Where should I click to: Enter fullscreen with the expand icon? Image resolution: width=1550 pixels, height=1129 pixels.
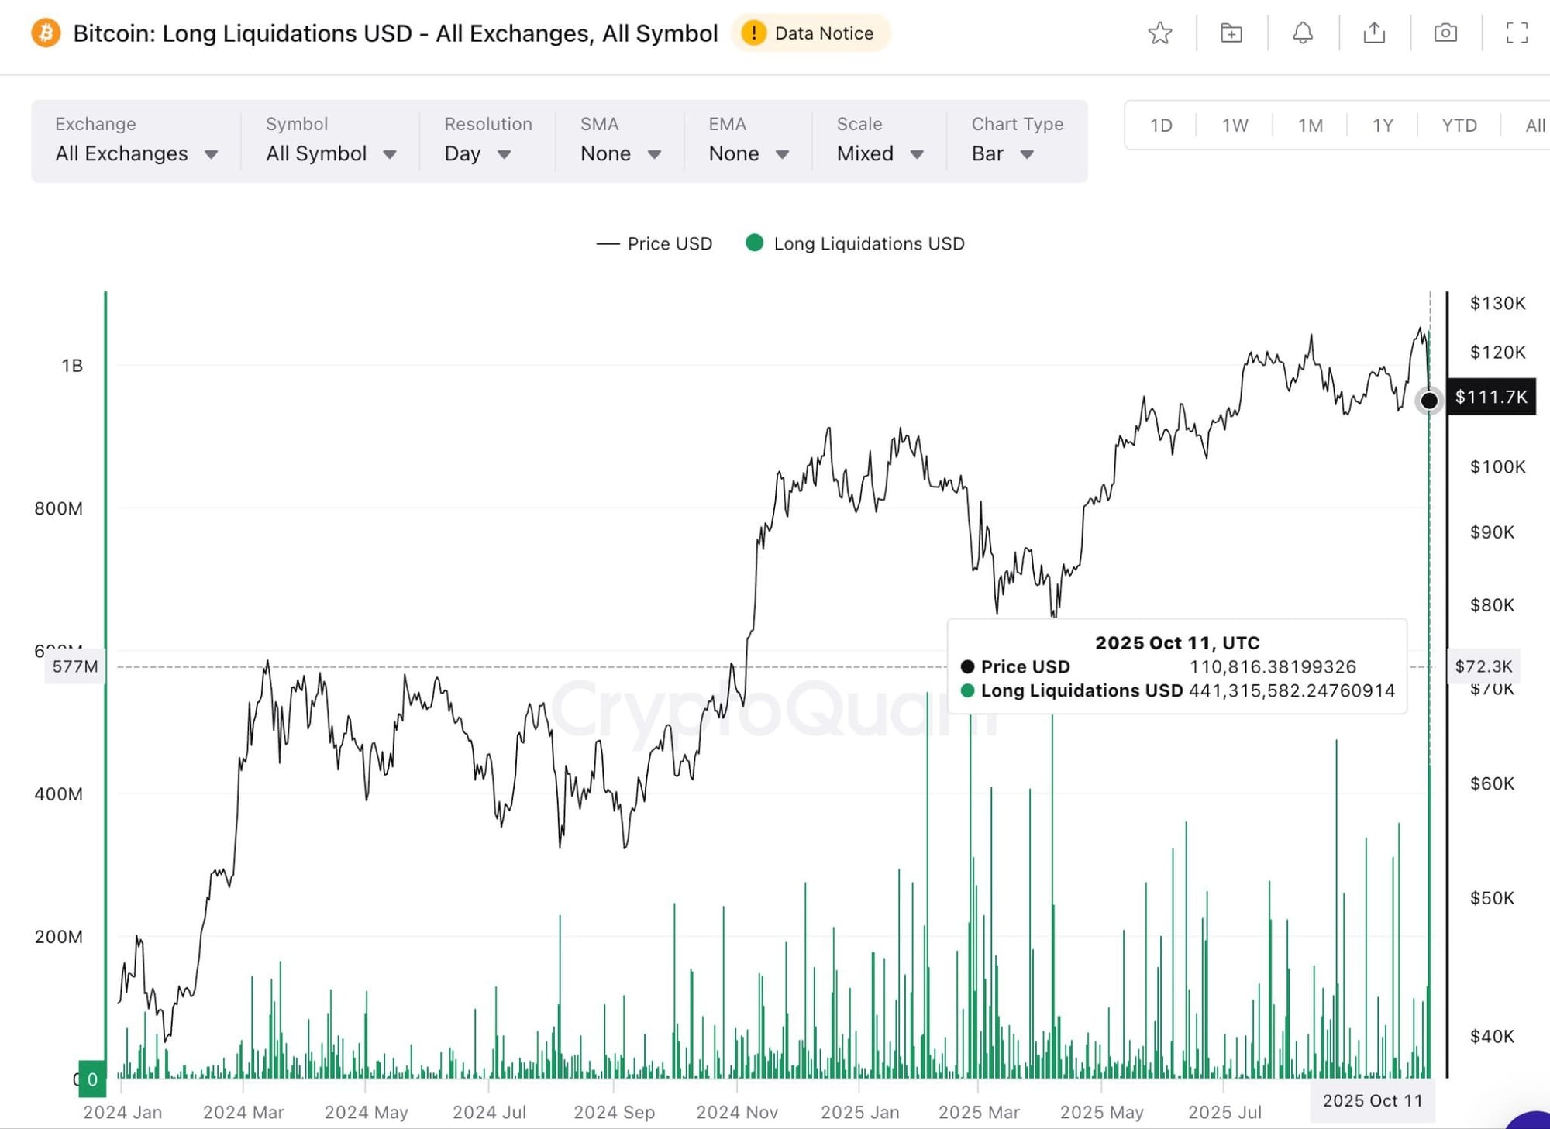[1517, 33]
